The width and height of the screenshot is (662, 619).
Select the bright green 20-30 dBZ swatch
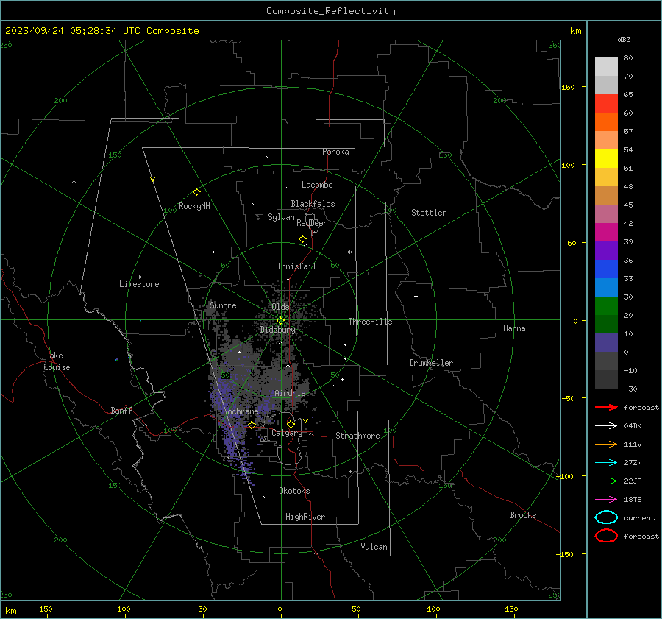(606, 305)
